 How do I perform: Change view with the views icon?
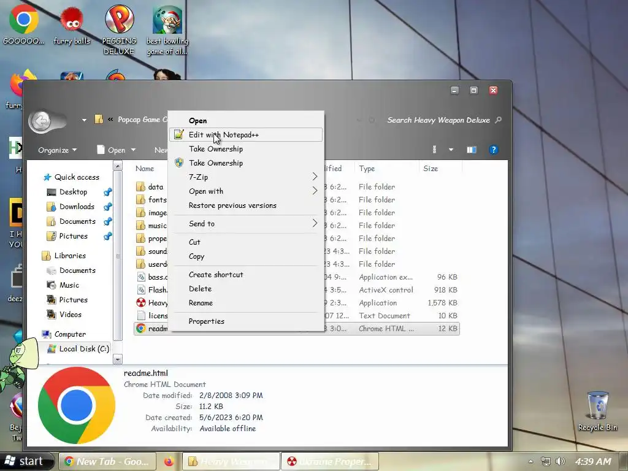pos(435,150)
